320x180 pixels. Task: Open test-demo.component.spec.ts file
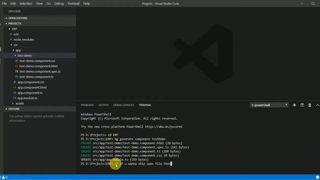pyautogui.click(x=40, y=71)
